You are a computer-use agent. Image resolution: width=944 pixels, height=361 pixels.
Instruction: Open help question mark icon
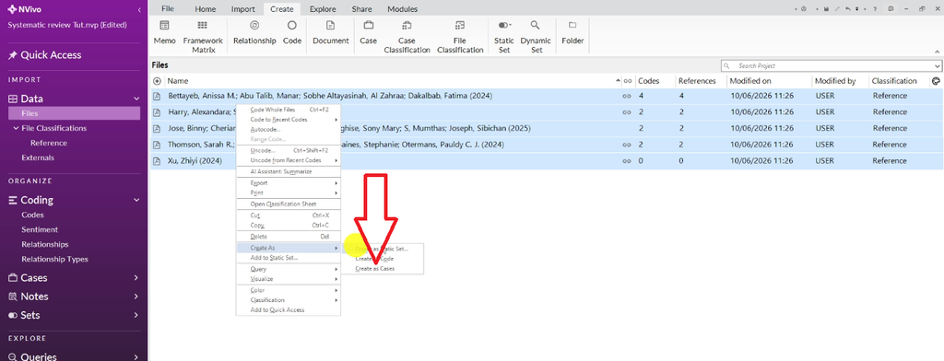tap(875, 9)
